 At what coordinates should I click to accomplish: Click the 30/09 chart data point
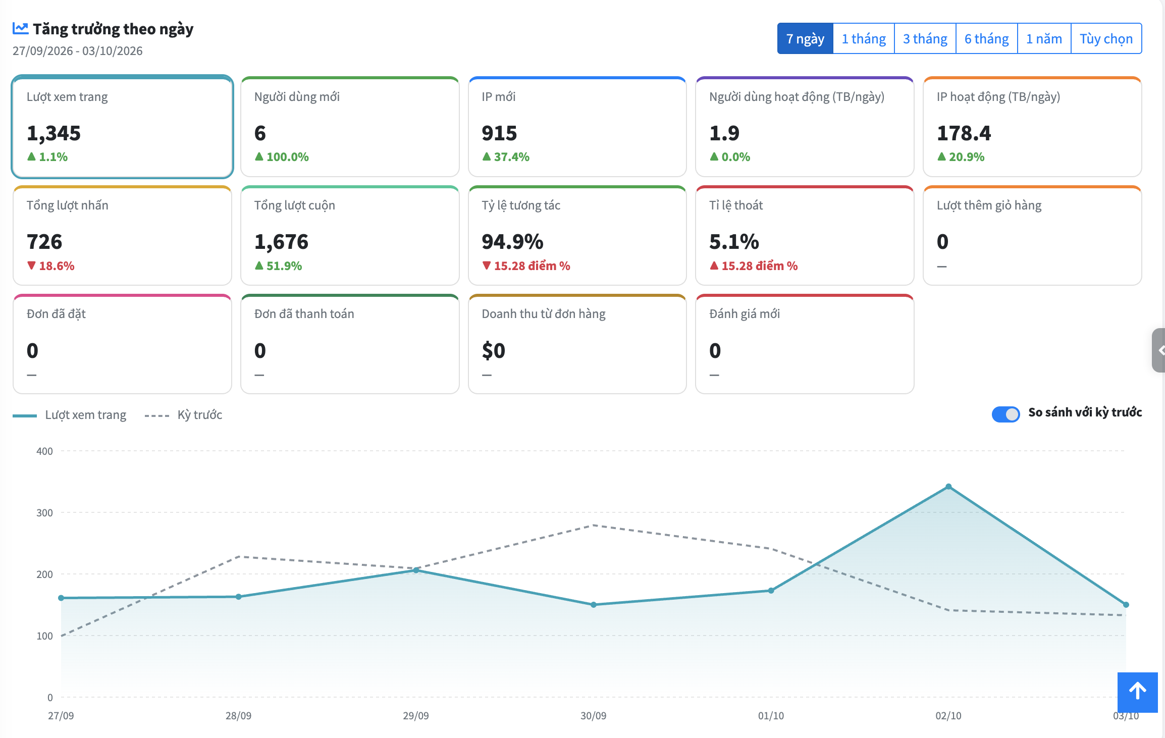point(594,604)
